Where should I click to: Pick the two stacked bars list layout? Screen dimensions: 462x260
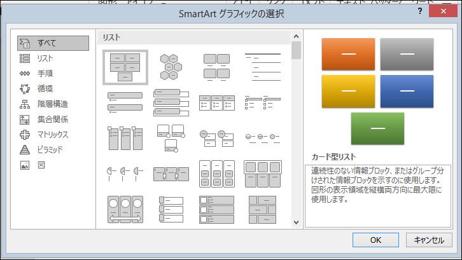tap(125, 102)
